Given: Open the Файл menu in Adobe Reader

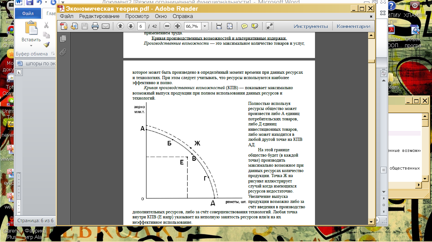Looking at the screenshot, I should pyautogui.click(x=67, y=16).
